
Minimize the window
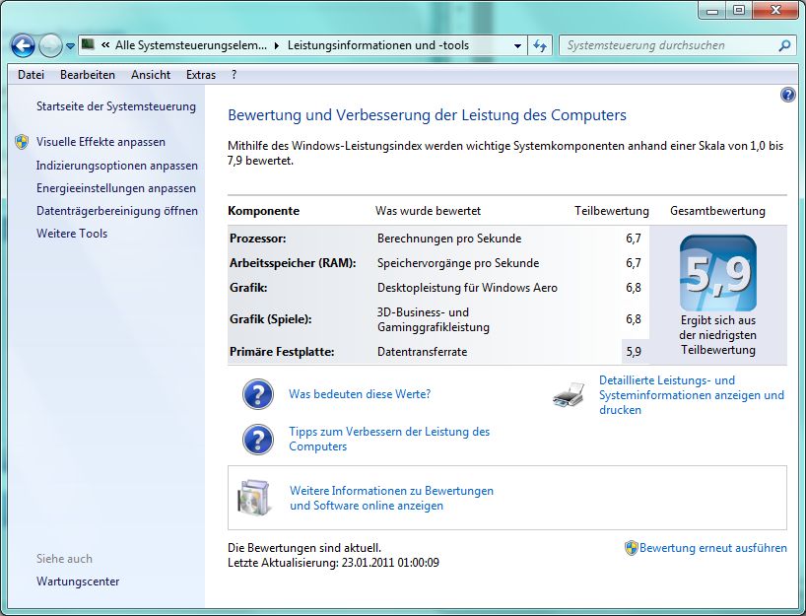[712, 10]
